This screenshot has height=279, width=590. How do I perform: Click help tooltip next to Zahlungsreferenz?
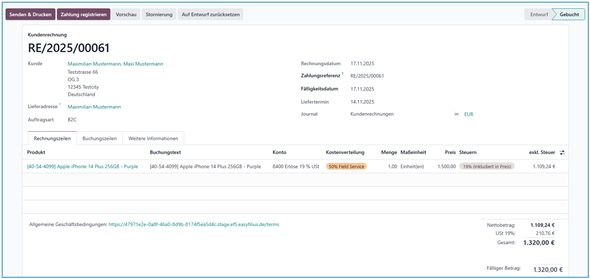[343, 74]
